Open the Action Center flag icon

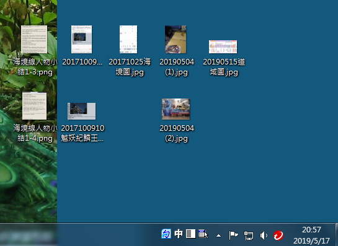(233, 235)
